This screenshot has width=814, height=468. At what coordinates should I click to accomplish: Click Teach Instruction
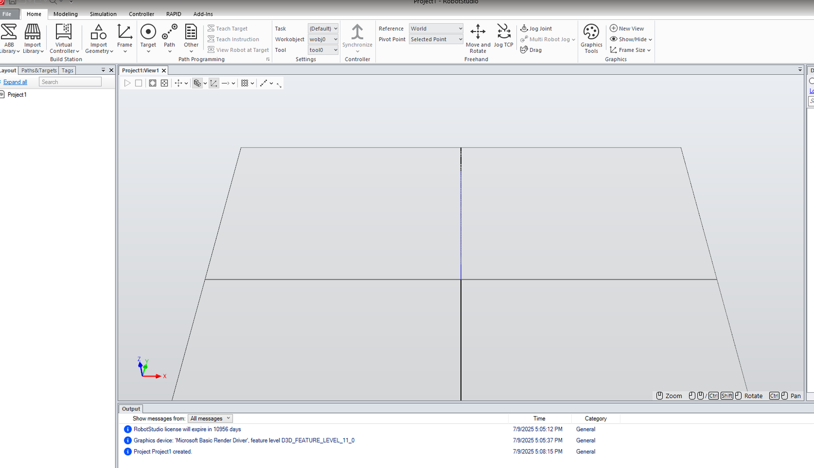coord(233,39)
